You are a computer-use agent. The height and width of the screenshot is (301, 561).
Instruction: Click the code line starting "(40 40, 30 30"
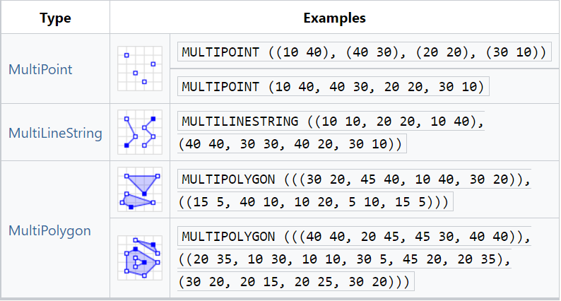pyautogui.click(x=290, y=143)
